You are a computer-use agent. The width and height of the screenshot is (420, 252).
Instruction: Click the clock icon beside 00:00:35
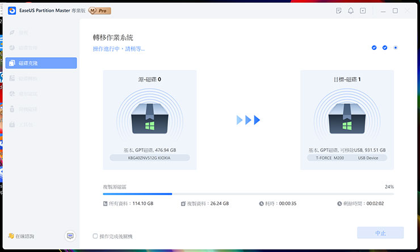tap(262, 204)
